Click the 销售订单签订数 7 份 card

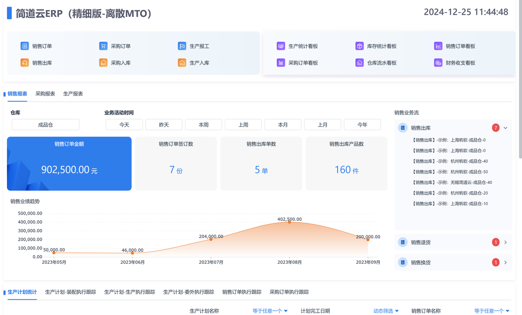coord(176,164)
